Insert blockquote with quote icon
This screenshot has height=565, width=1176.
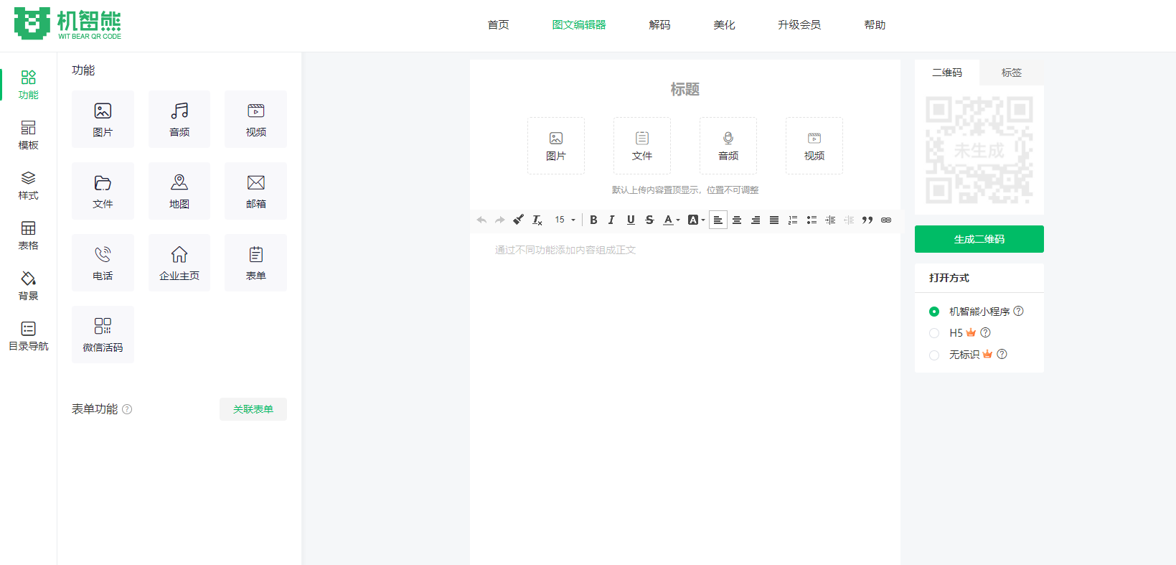pos(867,220)
